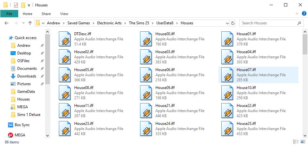This screenshot has height=146, width=308.
Task: Open GameData in navigation pane
Action: click(x=26, y=92)
